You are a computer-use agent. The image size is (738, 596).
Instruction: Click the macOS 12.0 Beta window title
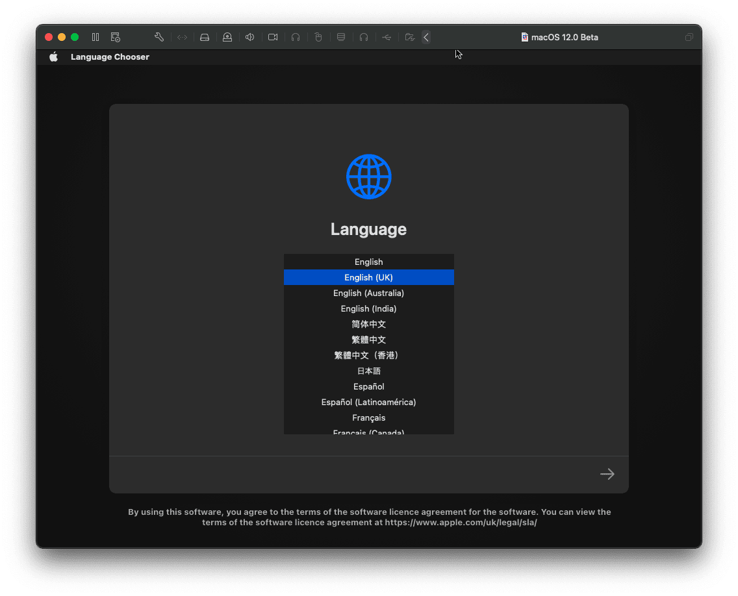click(x=565, y=37)
